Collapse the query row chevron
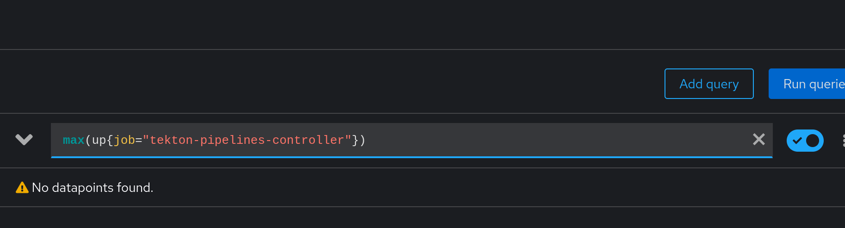Screen dimensions: 845x228 (24, 139)
